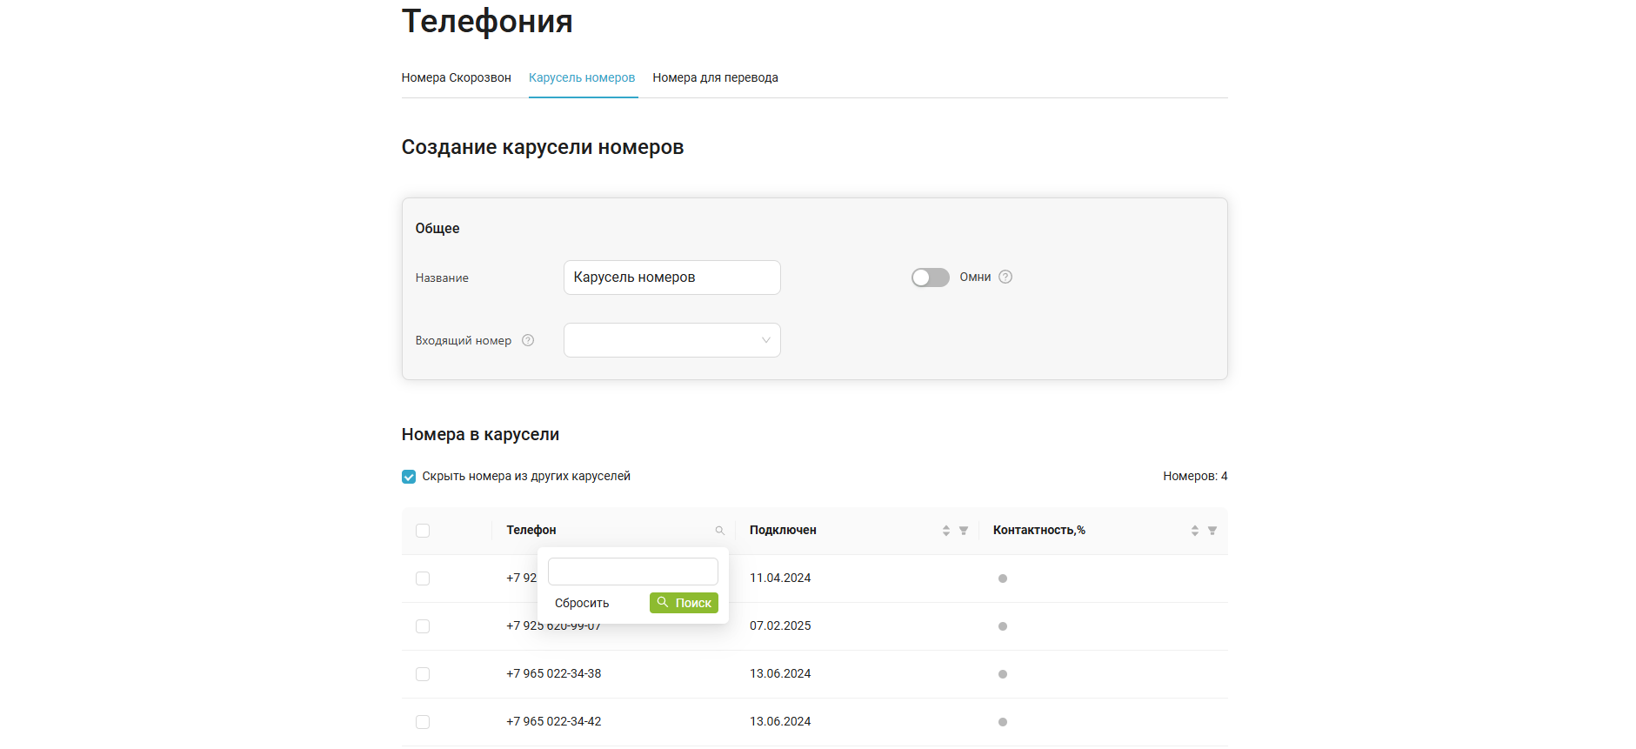Click phone number +7 965 022-34-38
This screenshot has height=749, width=1636.
[553, 673]
